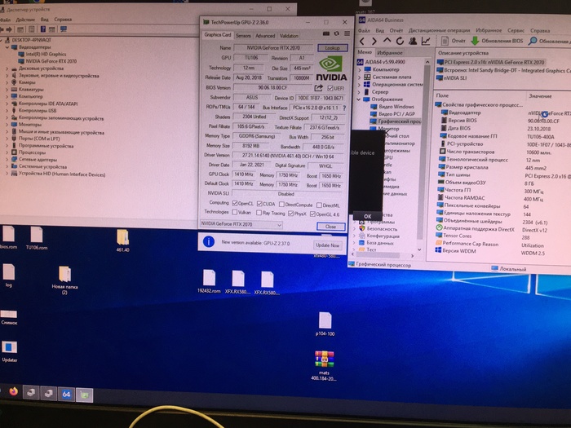Screen dimensions: 571x428
Task: Select the mats WinRAR archive on the desktop
Action: [325, 360]
